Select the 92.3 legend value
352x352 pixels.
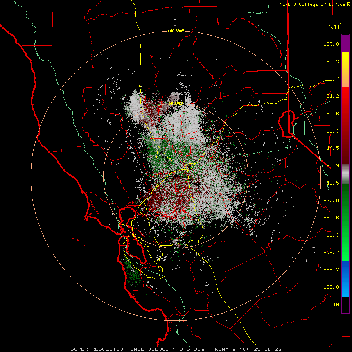click(x=333, y=61)
